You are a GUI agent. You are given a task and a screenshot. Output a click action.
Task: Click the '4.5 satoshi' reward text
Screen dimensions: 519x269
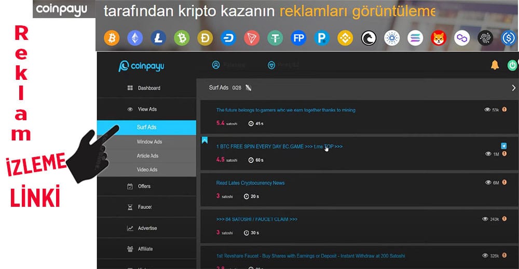[227, 160]
